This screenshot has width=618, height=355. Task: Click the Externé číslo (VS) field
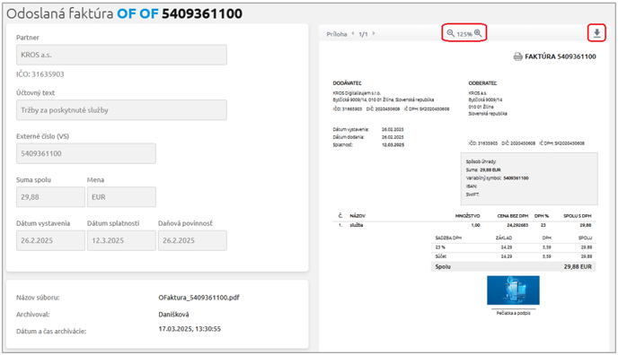tap(86, 153)
